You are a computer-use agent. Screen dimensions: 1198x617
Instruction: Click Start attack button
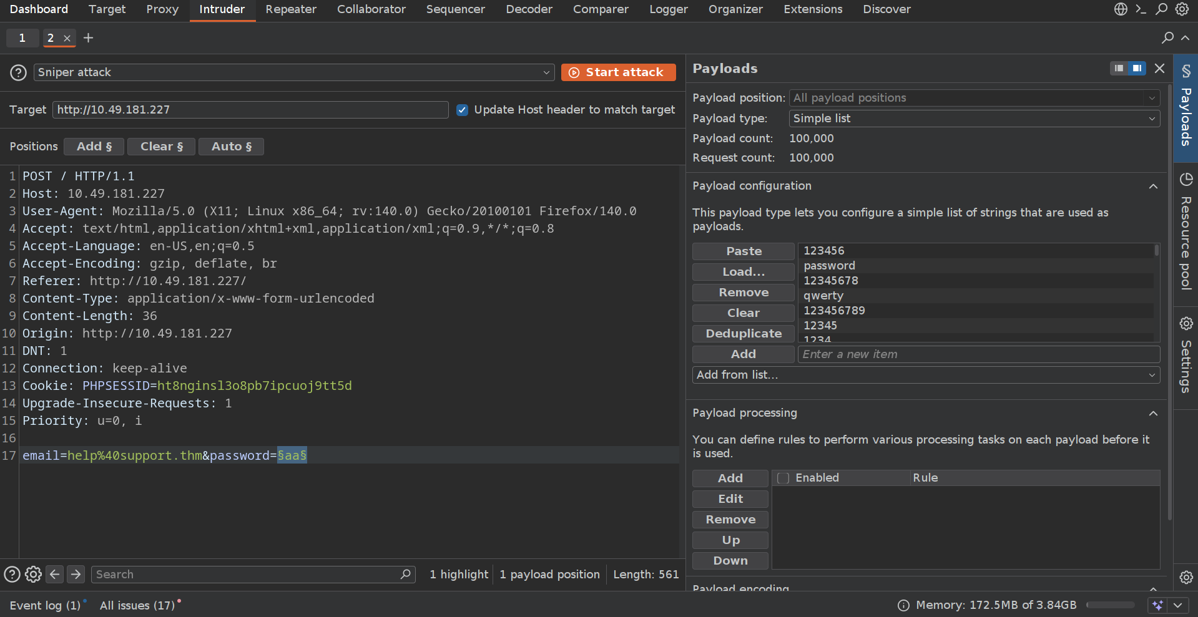click(x=618, y=72)
